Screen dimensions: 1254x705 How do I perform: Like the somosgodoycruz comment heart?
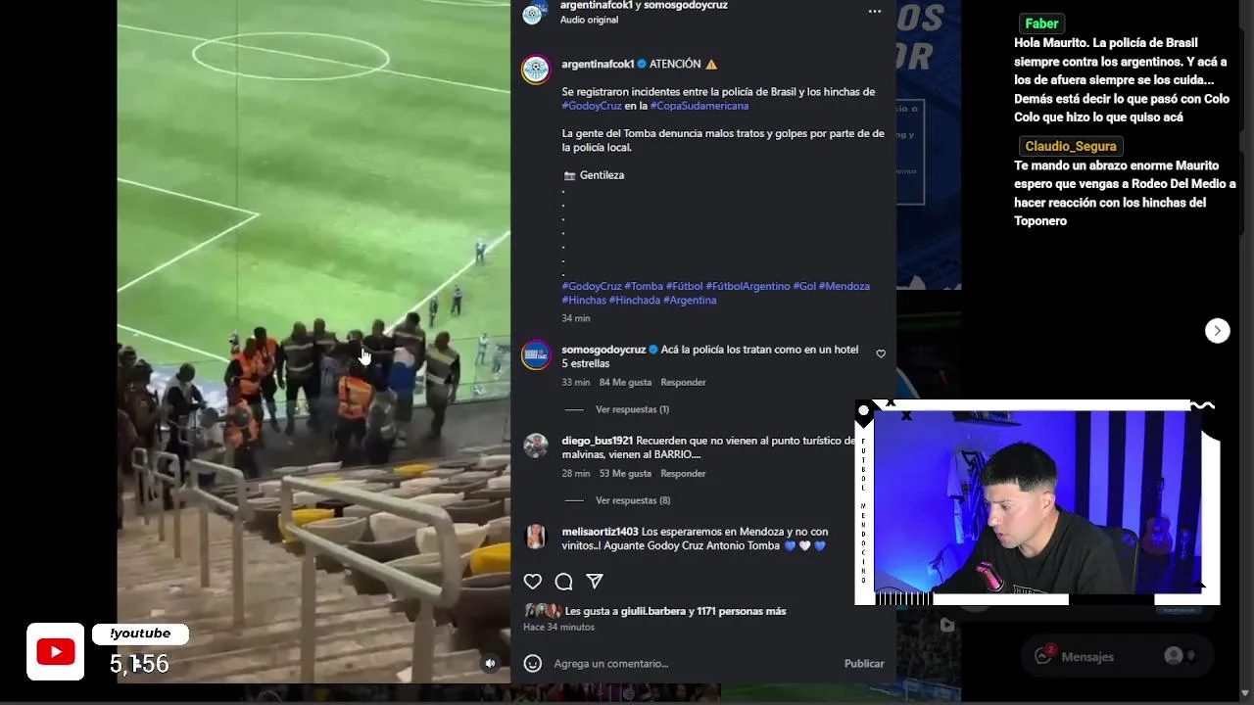[881, 354]
